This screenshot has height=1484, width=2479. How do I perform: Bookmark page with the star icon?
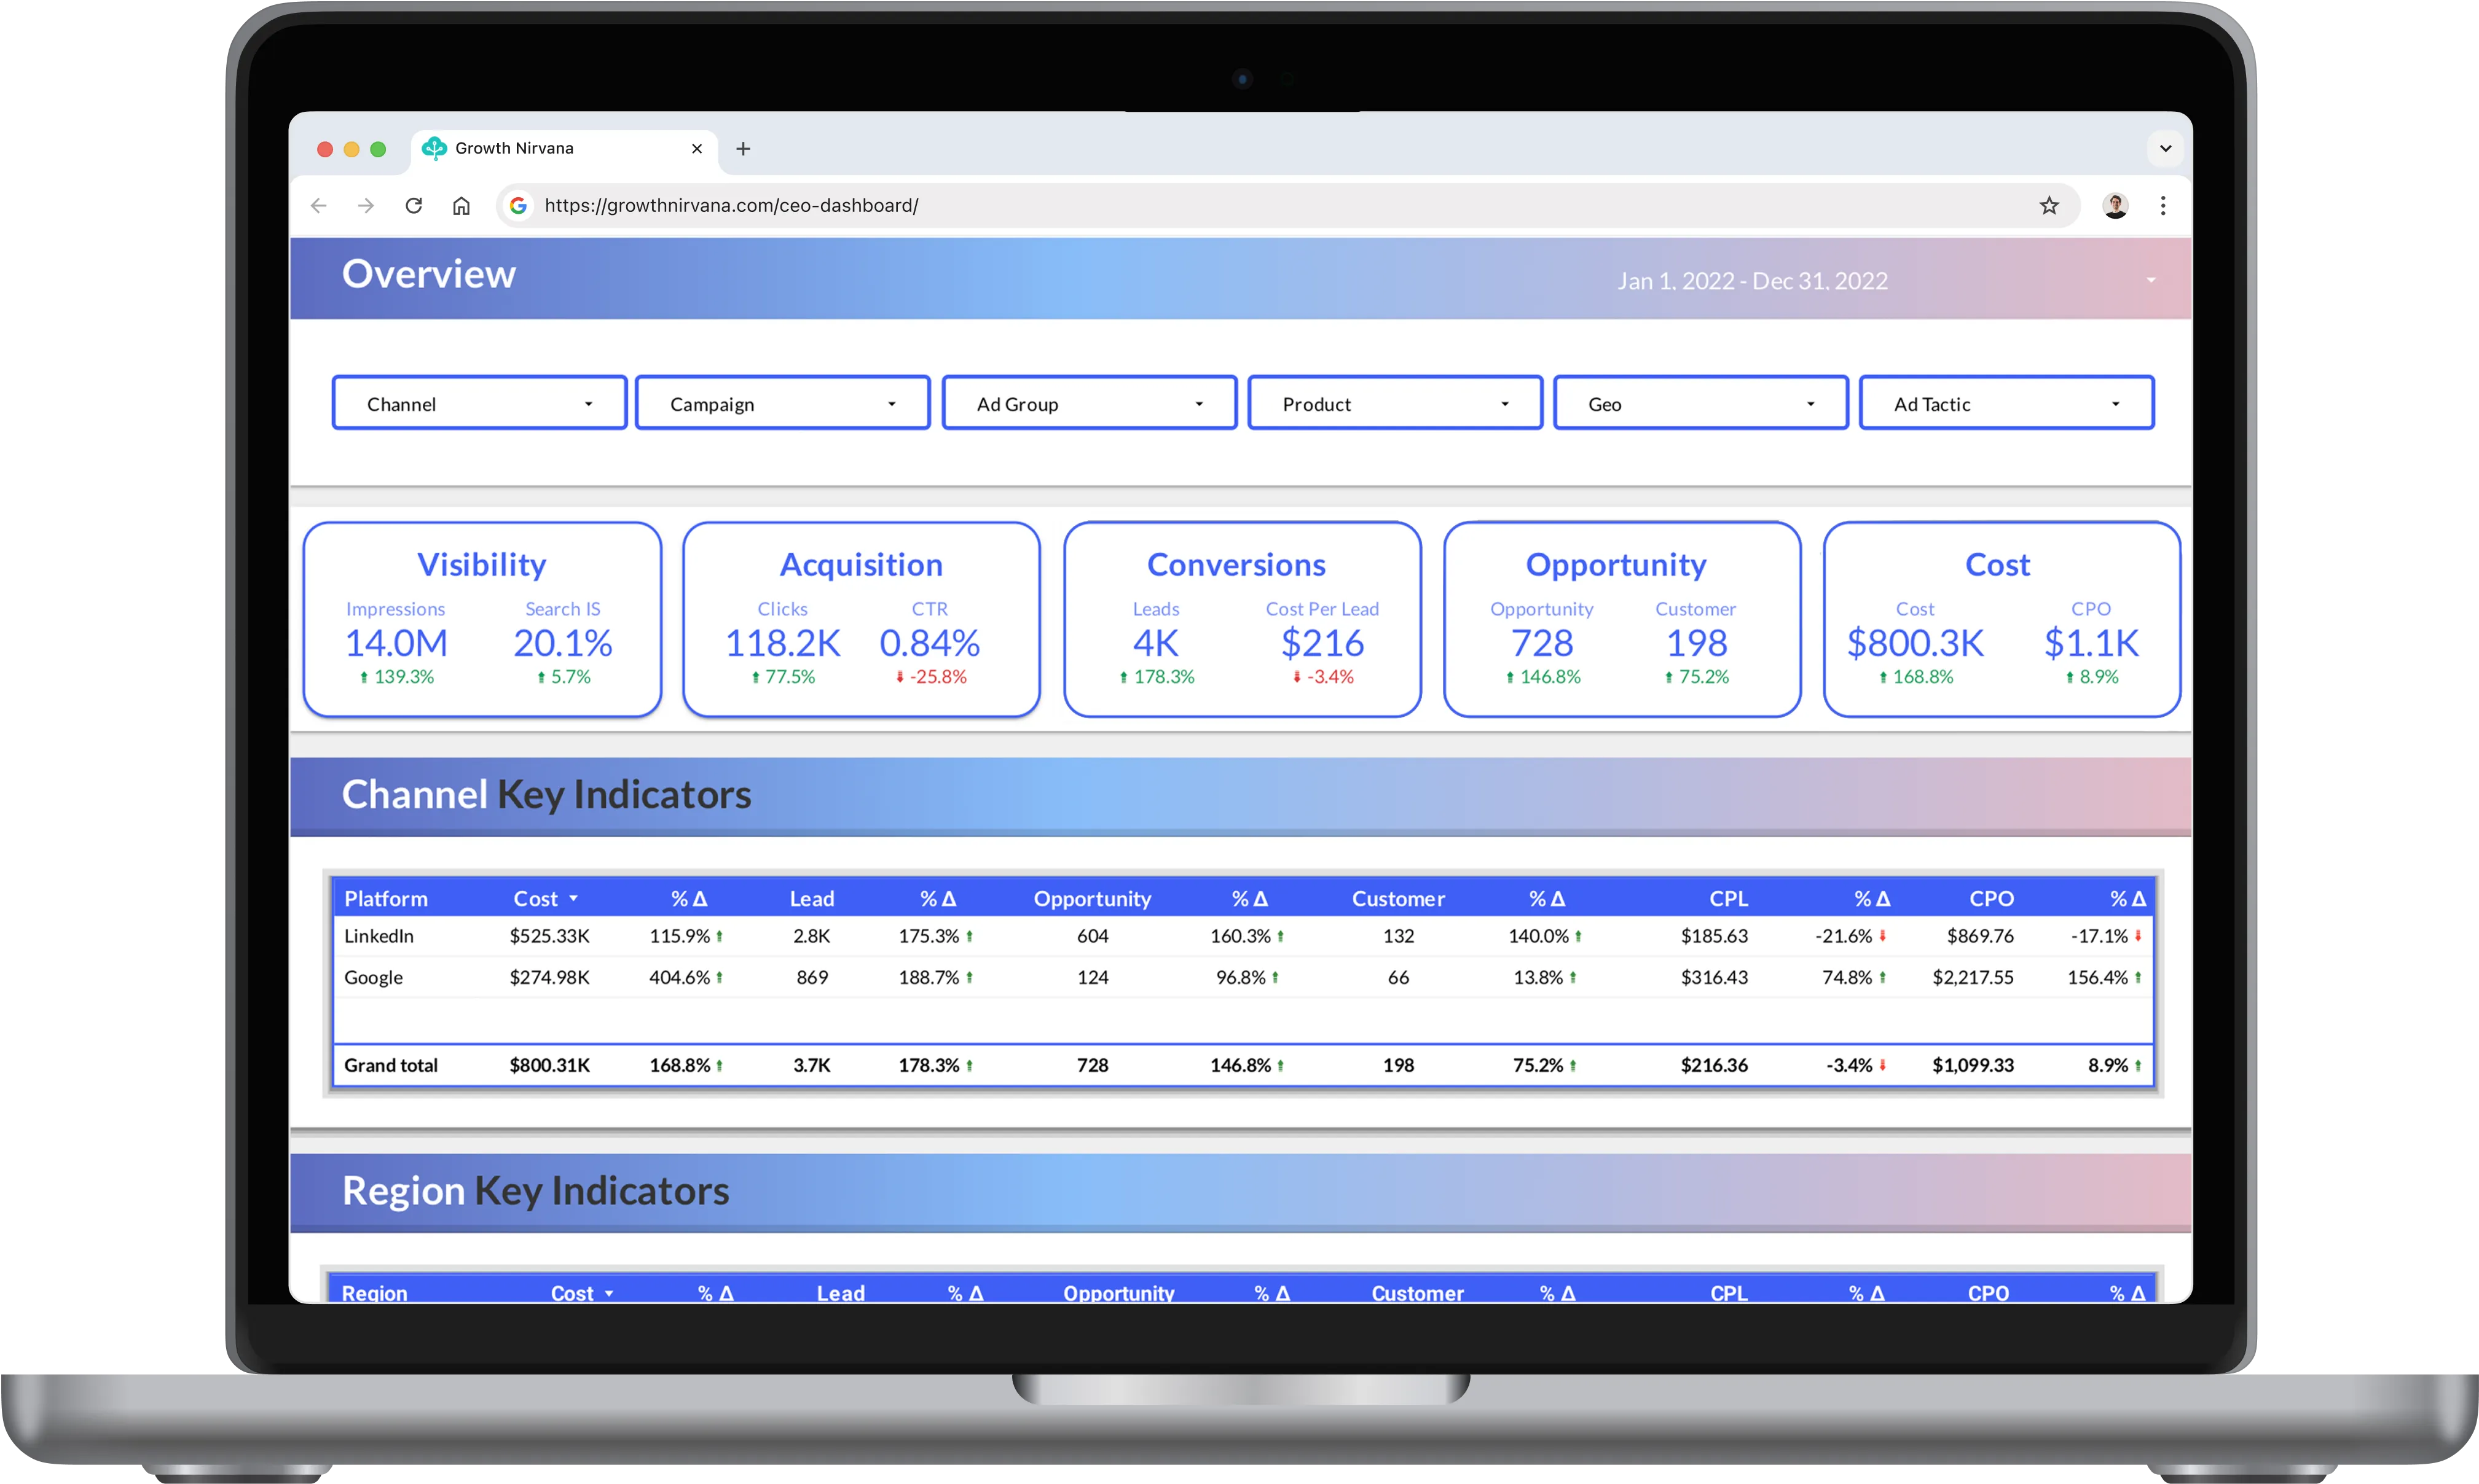(2049, 205)
